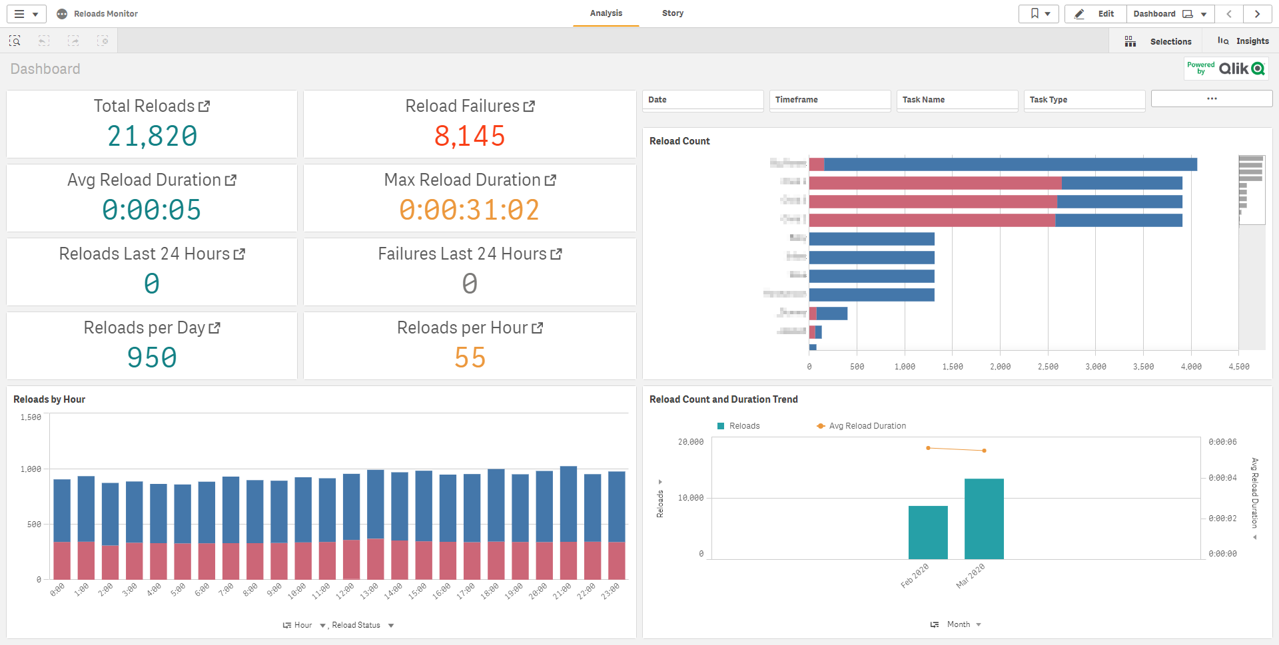Go to the previous sheet arrow

pyautogui.click(x=1229, y=14)
